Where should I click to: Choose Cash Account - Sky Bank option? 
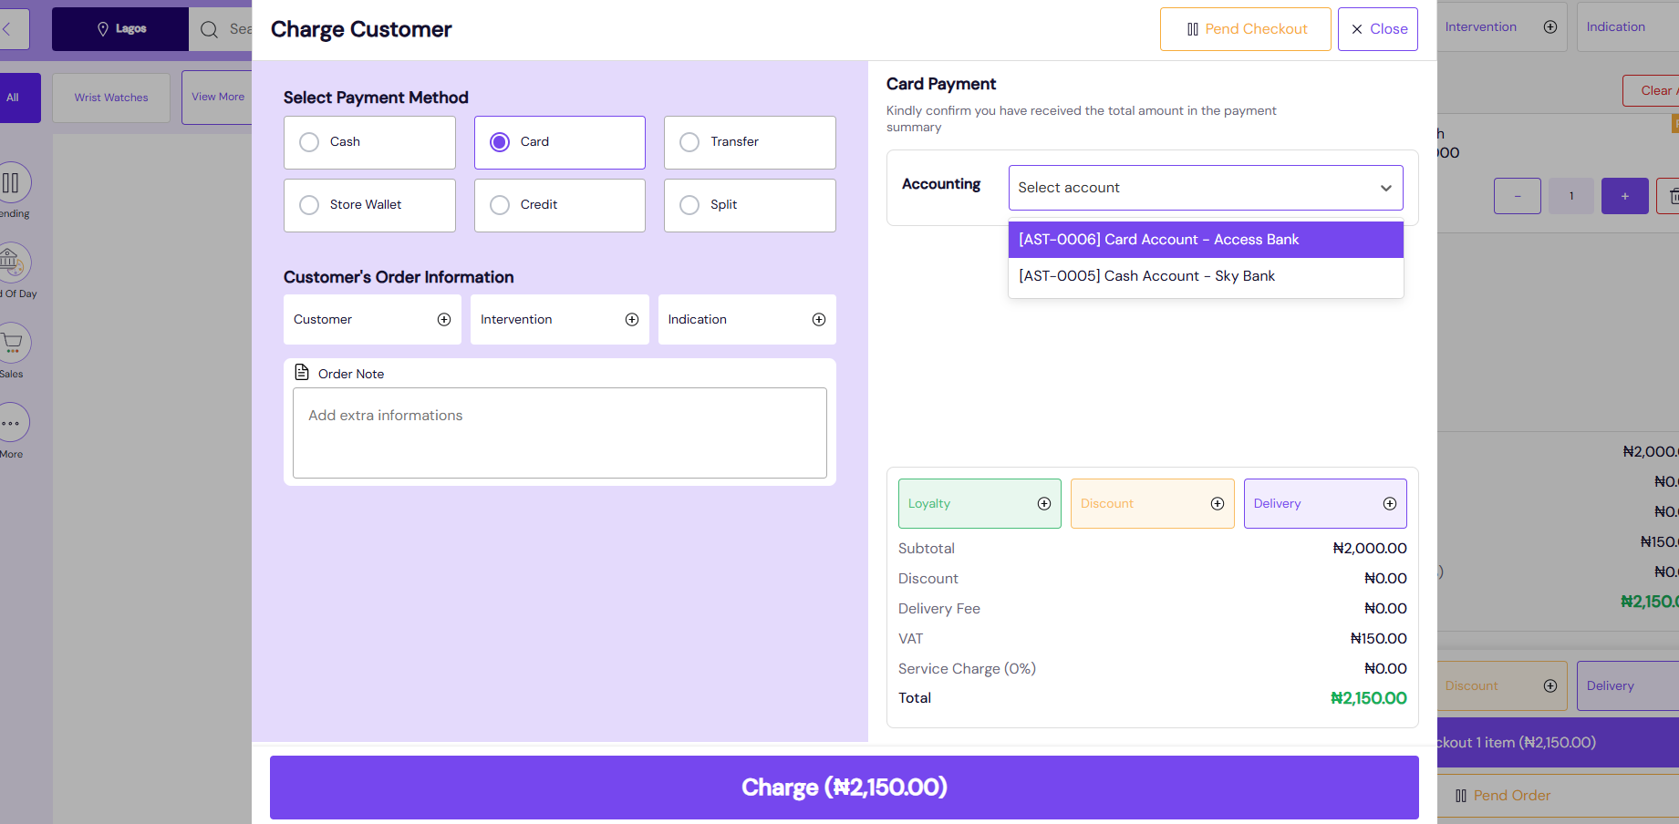1206,276
